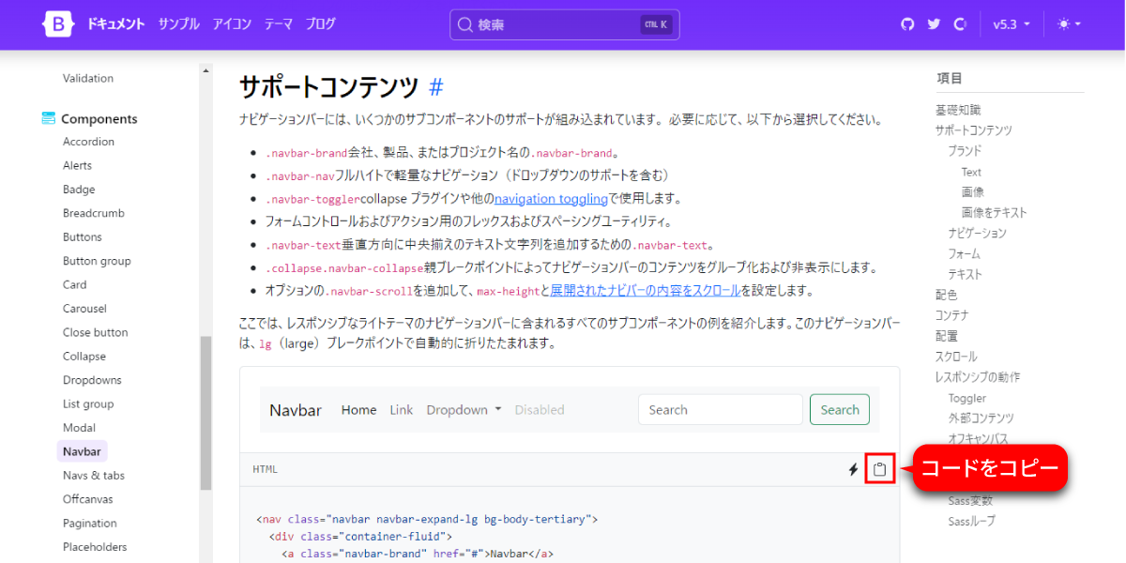This screenshot has width=1126, height=563.
Task: Click the green Search button
Action: click(x=840, y=410)
